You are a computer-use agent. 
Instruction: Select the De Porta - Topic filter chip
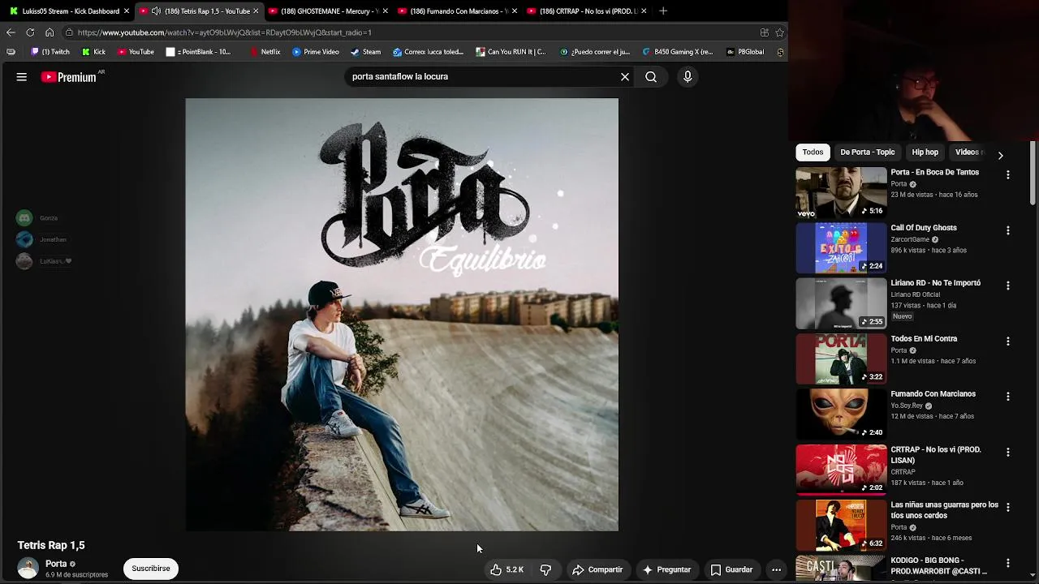868,152
